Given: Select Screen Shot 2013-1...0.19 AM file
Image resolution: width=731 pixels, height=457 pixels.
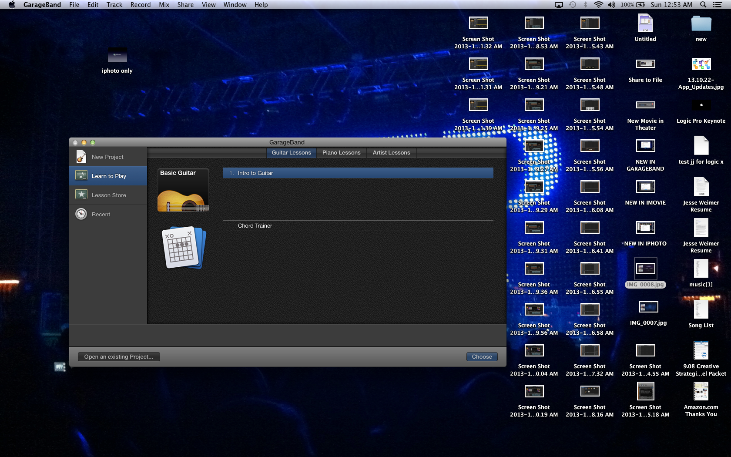Looking at the screenshot, I should click(534, 391).
